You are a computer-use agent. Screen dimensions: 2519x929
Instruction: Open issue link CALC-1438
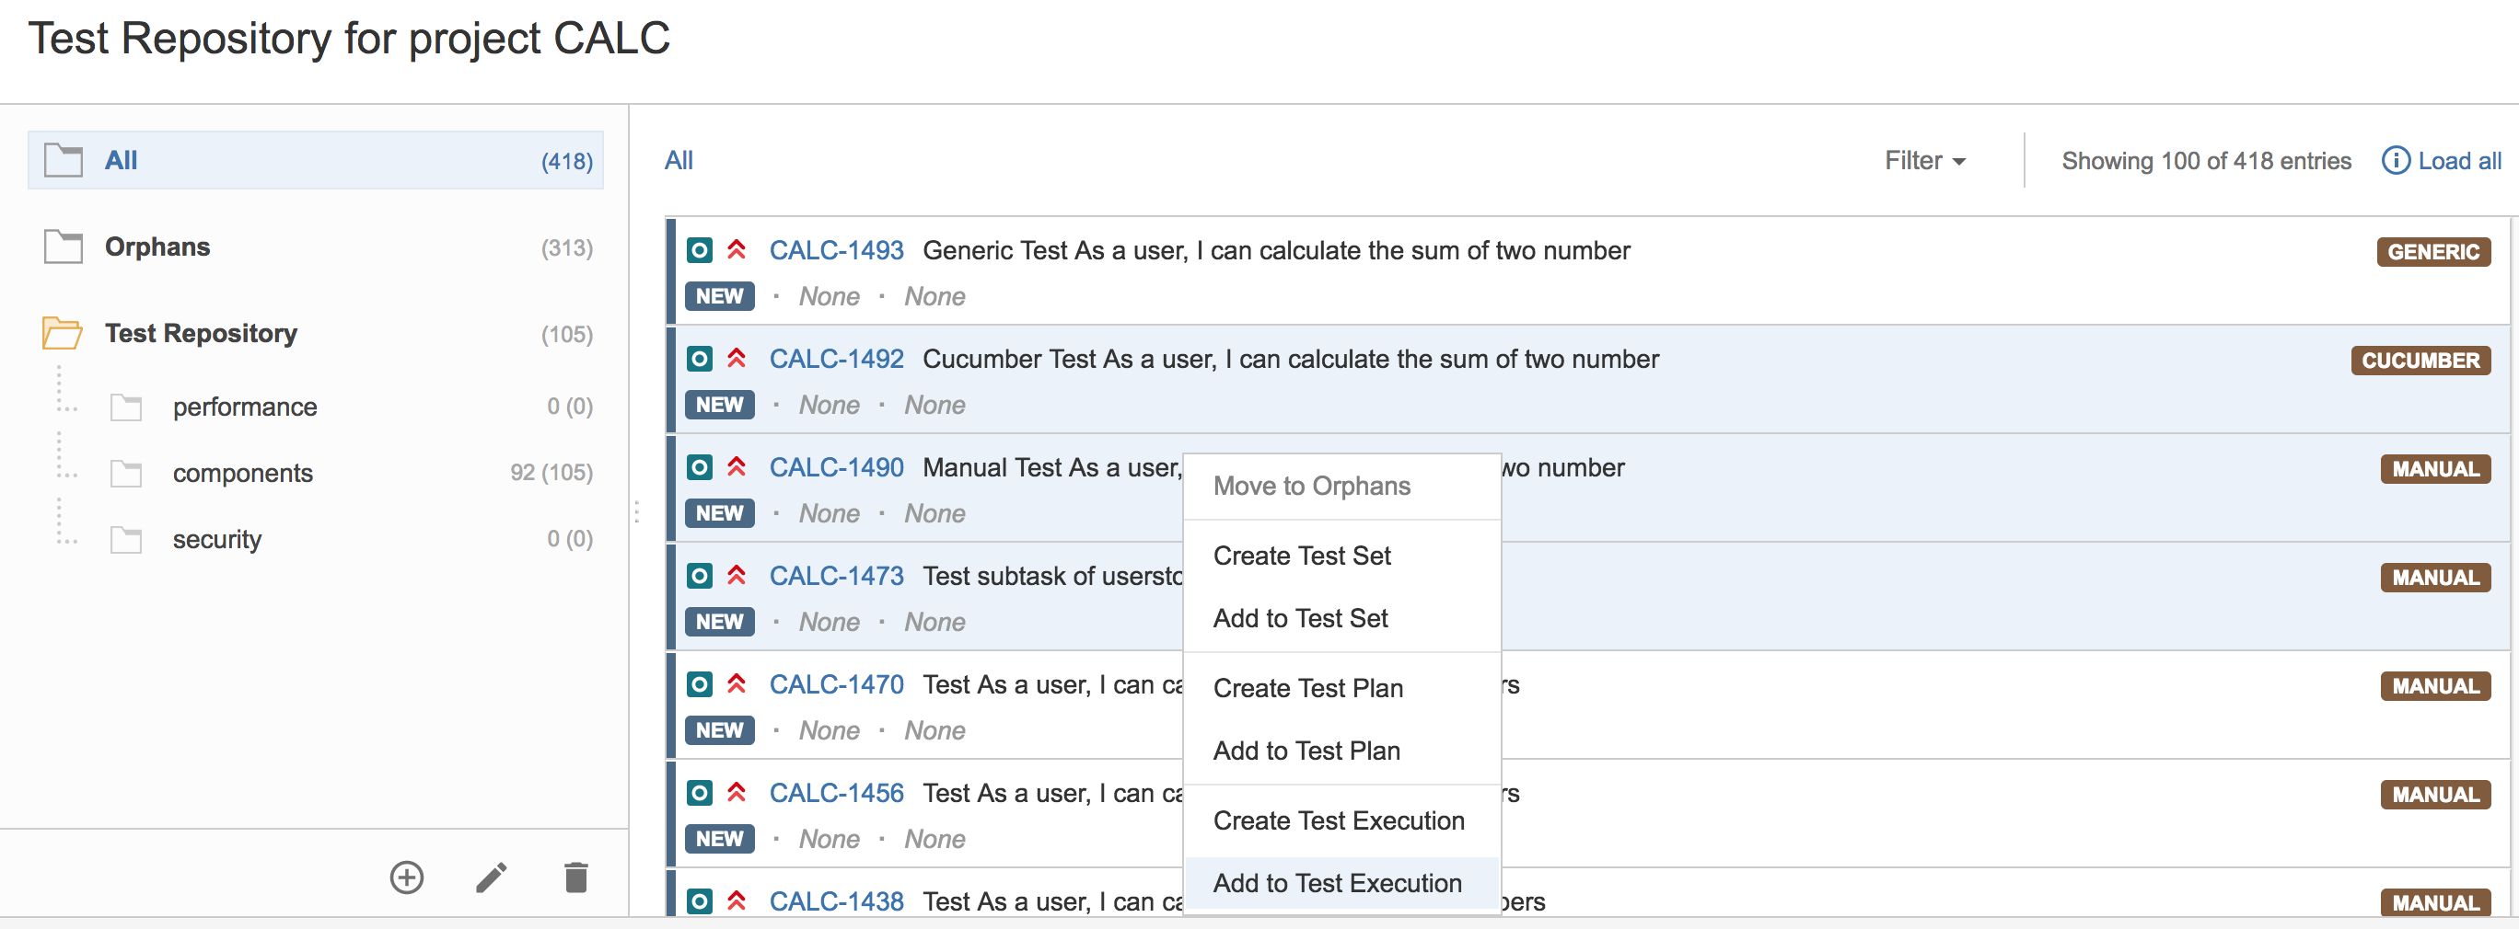pos(836,901)
